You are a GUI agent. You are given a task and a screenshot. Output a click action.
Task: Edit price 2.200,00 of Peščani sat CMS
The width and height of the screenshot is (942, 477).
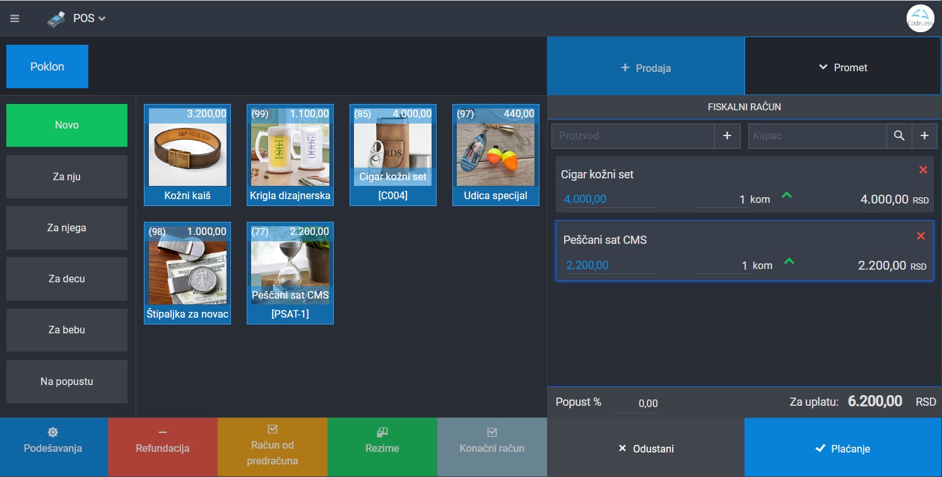[611, 265]
